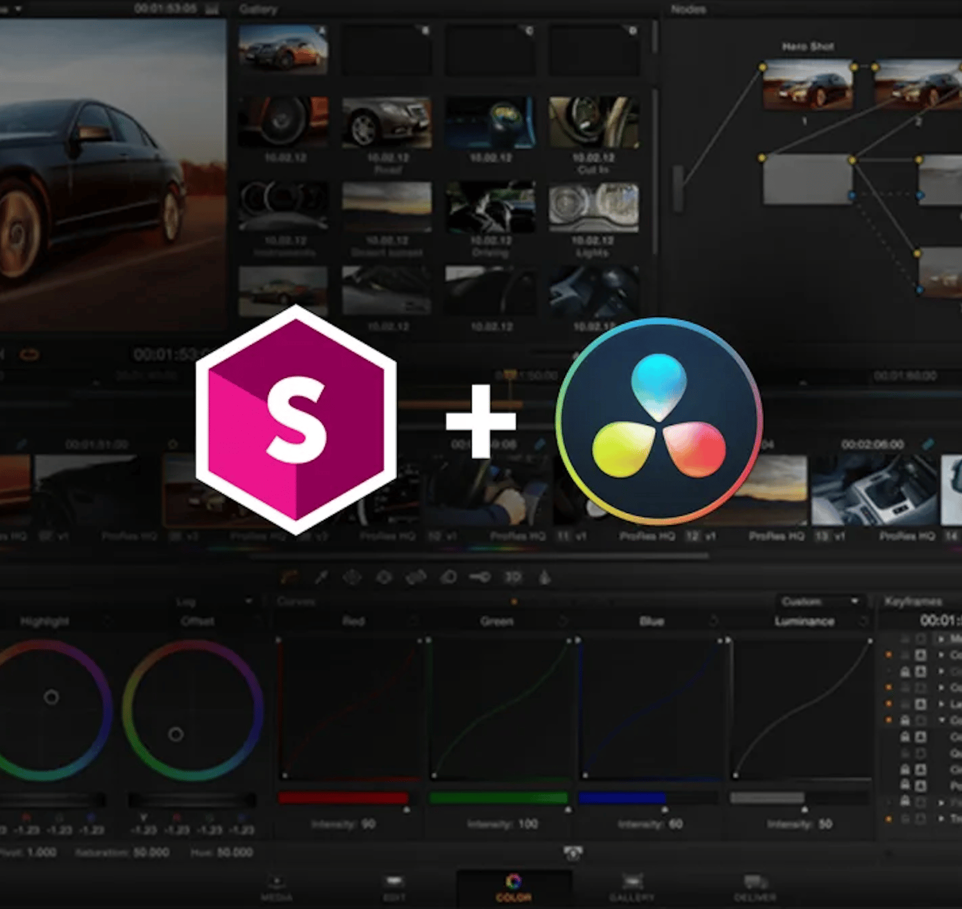Adjust the red intensity slider bar
Image resolution: width=962 pixels, height=909 pixels.
(344, 798)
